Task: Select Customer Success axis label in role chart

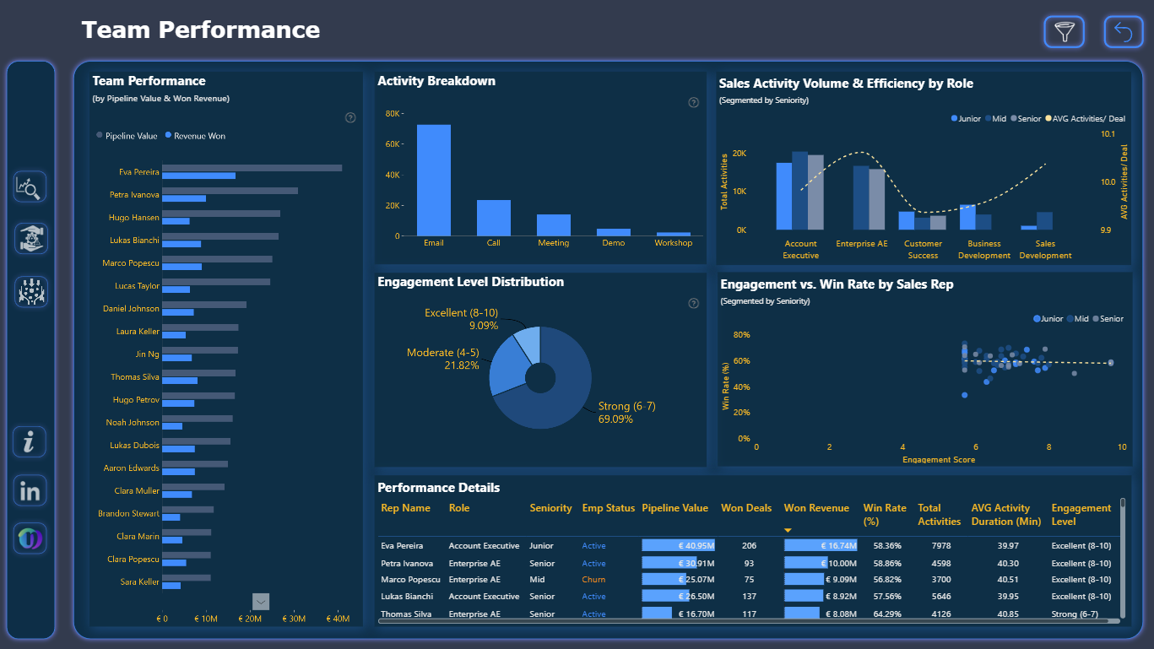Action: pyautogui.click(x=923, y=250)
